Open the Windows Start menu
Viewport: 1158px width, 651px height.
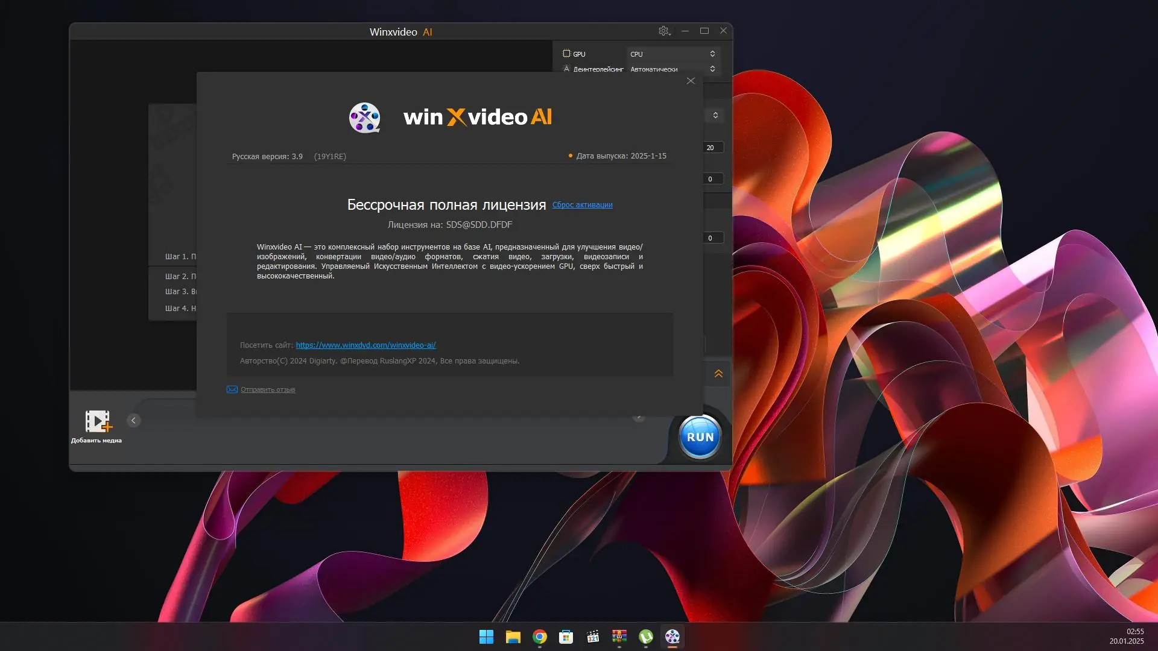point(486,637)
